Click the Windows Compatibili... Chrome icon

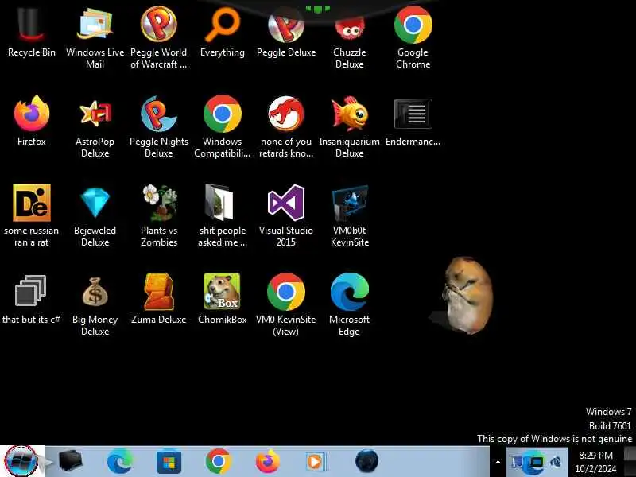(x=223, y=126)
